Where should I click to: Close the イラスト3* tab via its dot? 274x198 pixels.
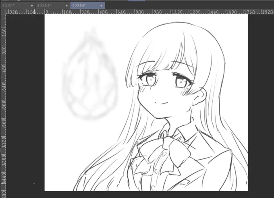tap(102, 6)
